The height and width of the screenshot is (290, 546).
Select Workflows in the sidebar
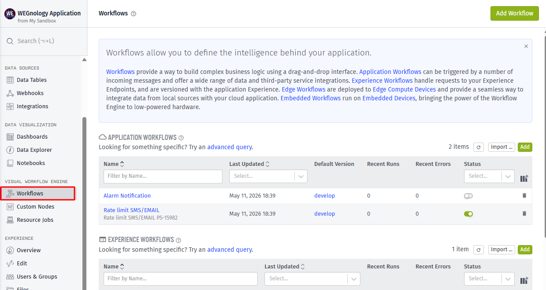38,194
